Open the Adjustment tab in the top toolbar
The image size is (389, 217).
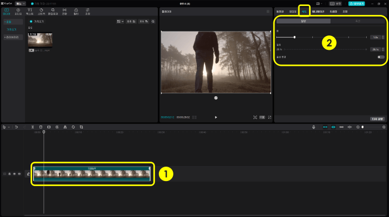coord(88,12)
